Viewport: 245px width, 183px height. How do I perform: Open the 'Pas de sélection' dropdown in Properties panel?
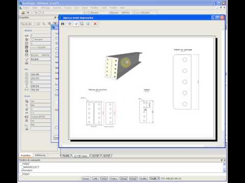[x=28, y=24]
